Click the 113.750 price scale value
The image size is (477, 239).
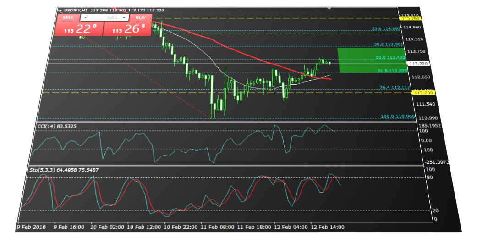[417, 51]
